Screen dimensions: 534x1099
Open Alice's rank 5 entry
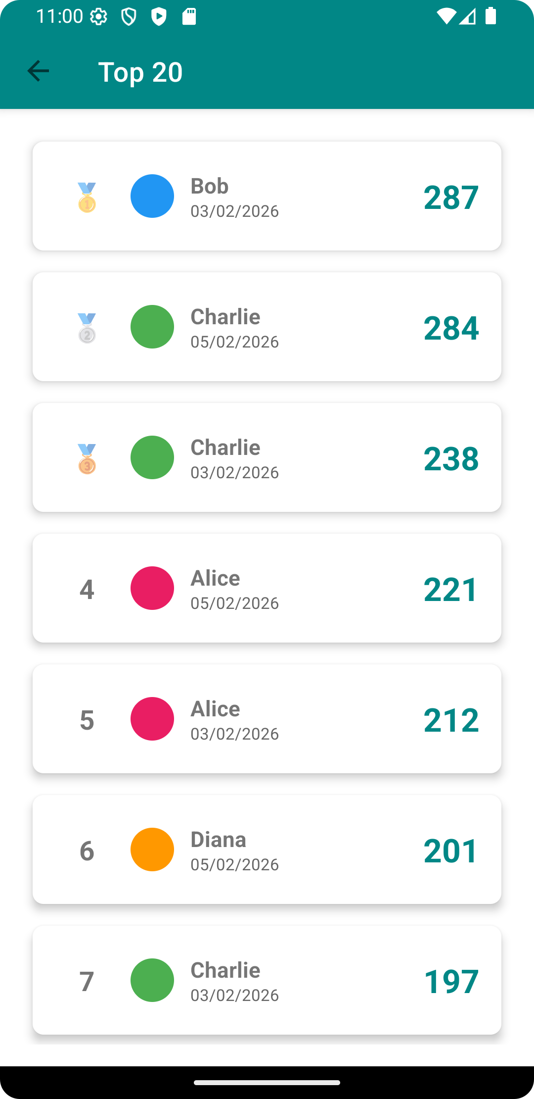click(267, 719)
